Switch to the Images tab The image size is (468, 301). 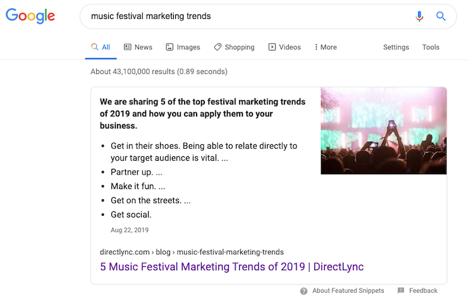click(x=183, y=47)
